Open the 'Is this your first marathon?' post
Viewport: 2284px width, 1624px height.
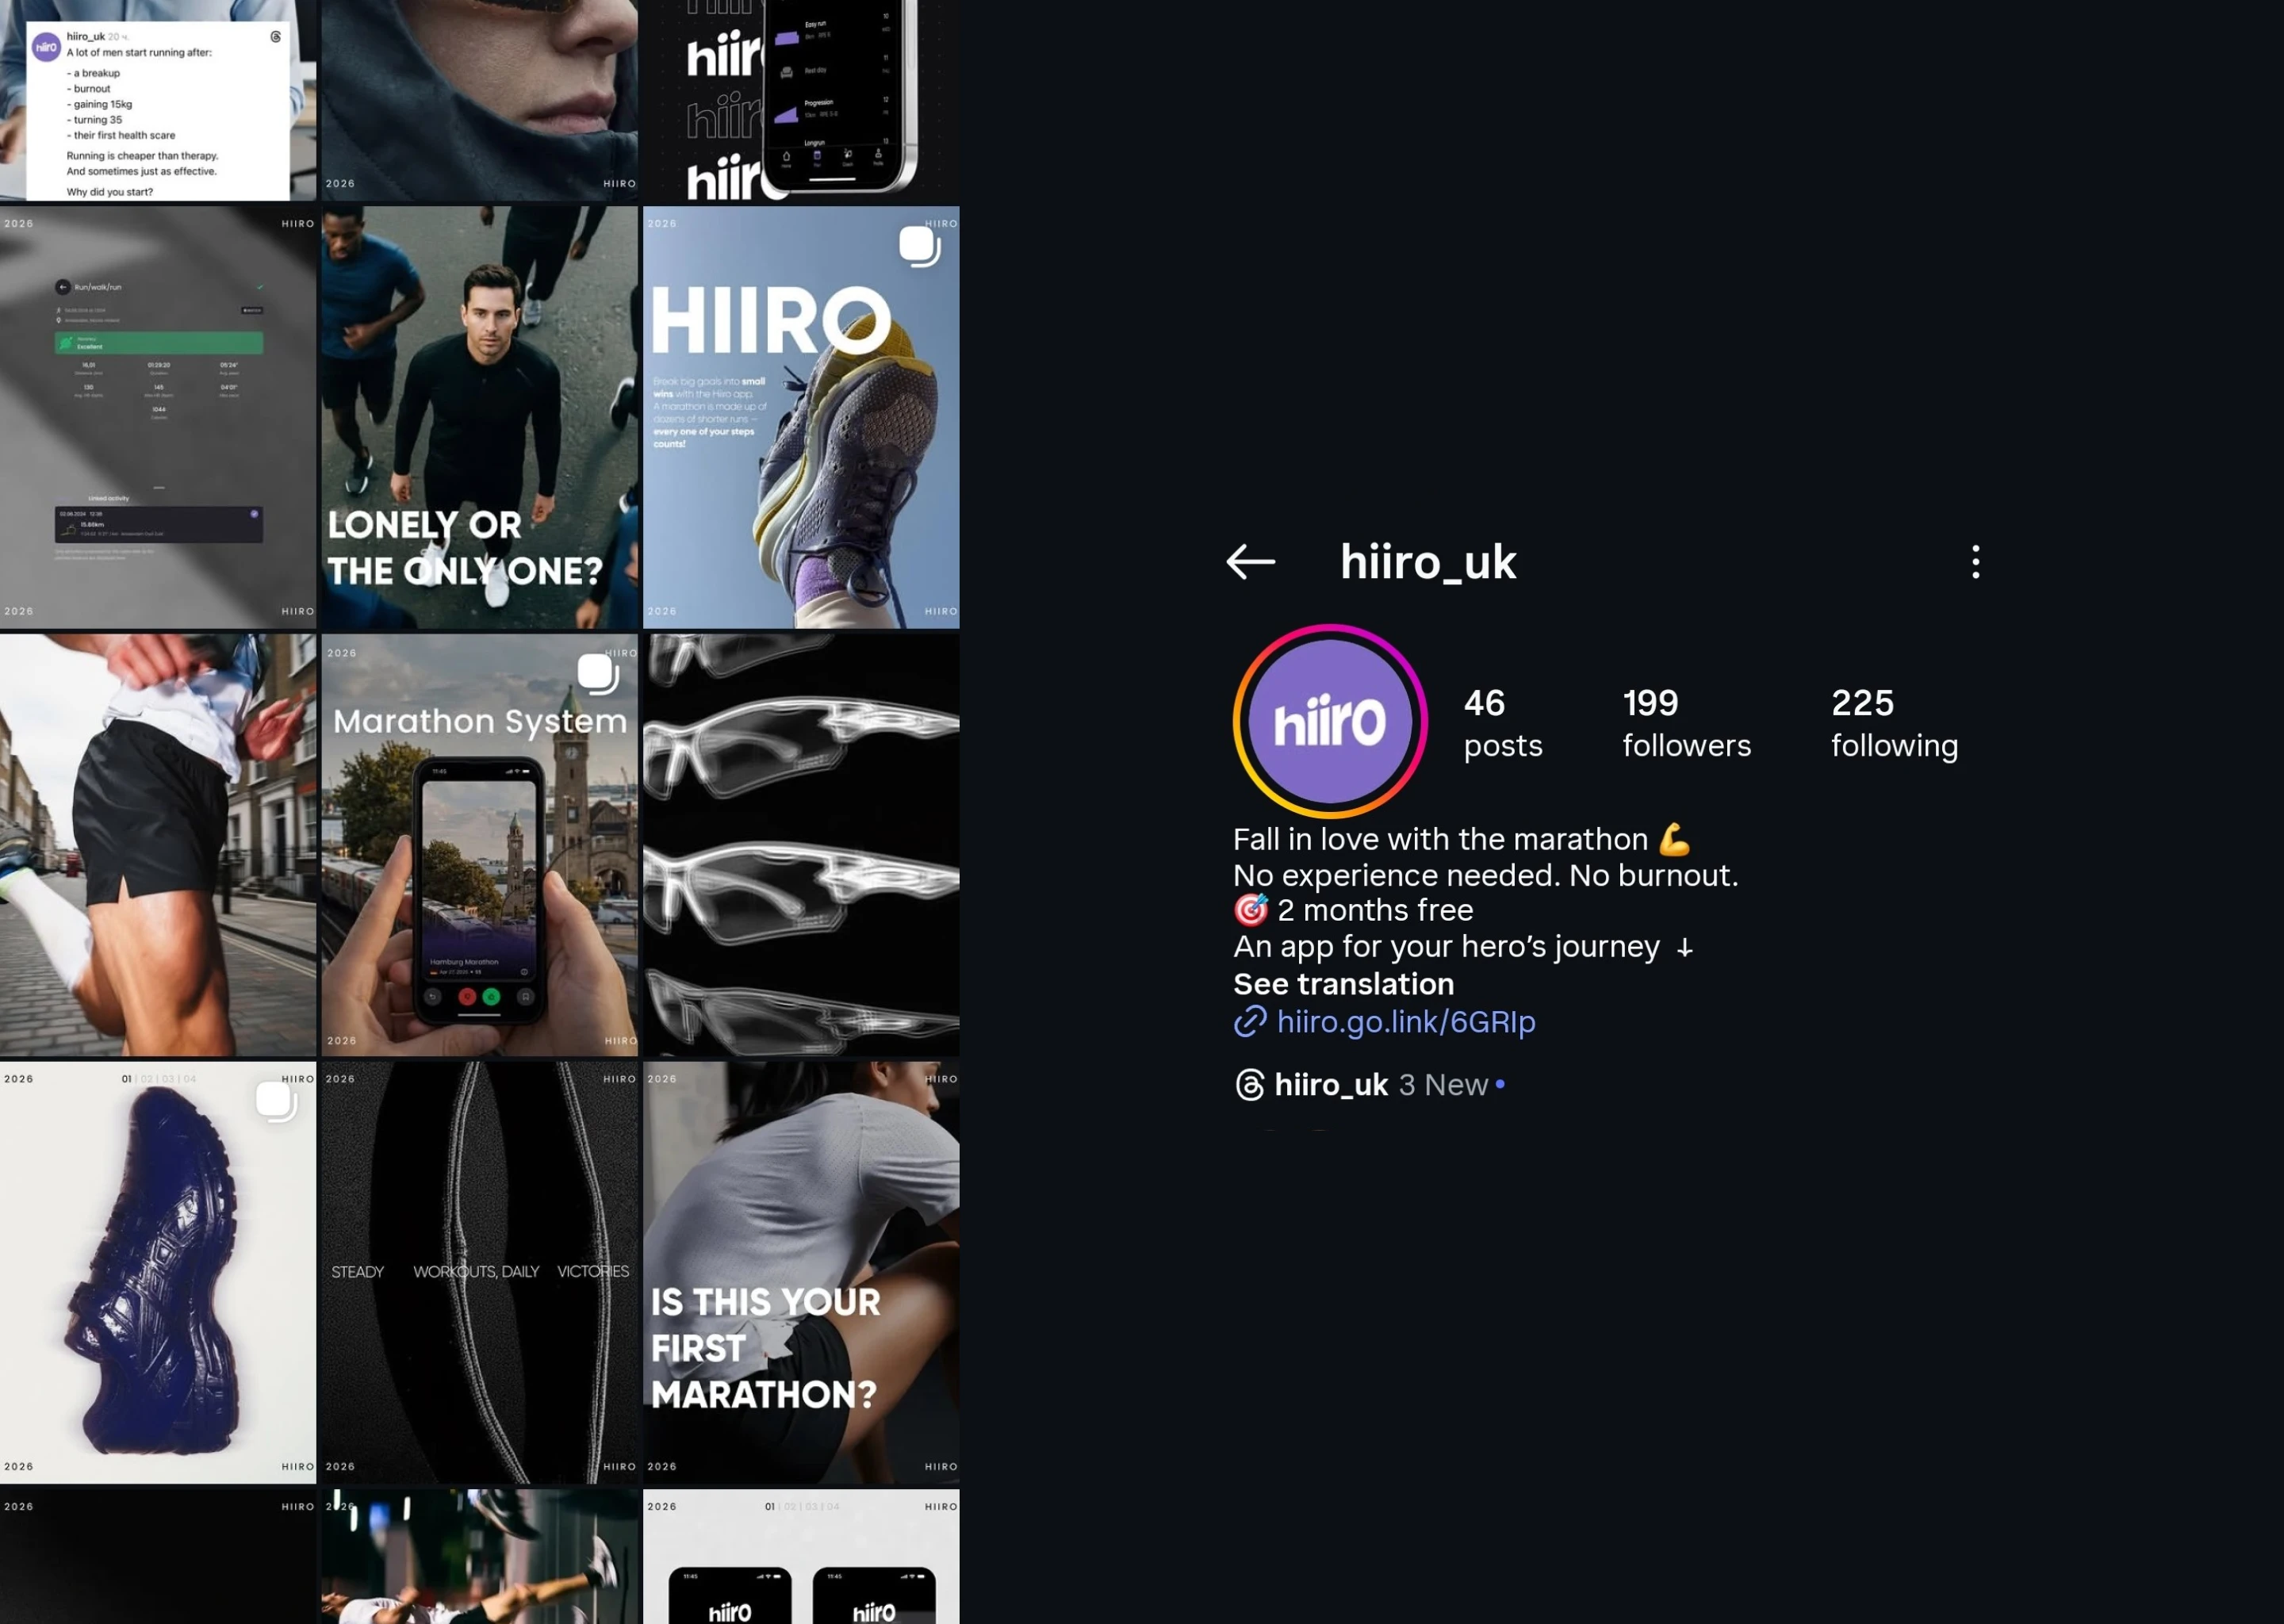coord(801,1272)
